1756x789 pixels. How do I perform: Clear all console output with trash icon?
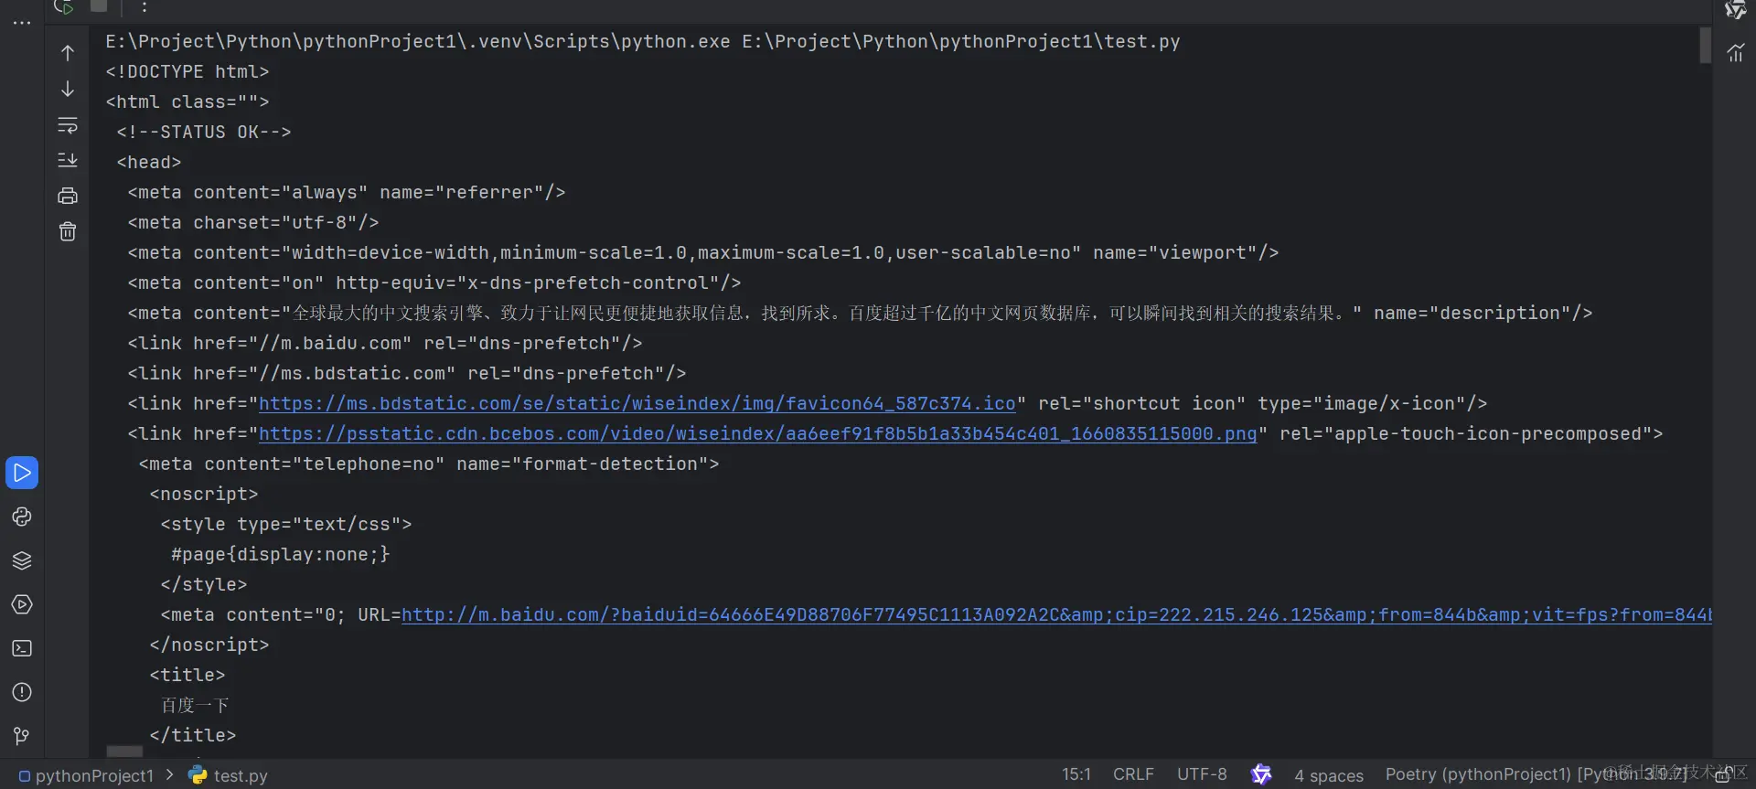tap(68, 231)
